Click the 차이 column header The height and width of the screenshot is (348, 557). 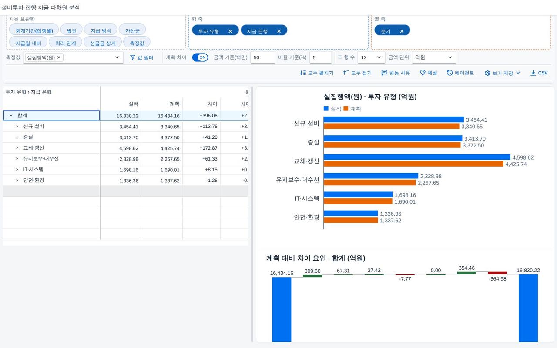pyautogui.click(x=201, y=104)
